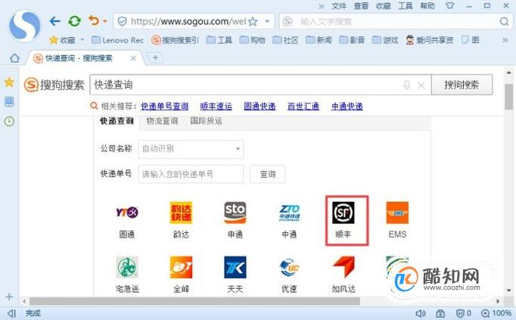
Task: Click the address bar shield icon
Action: point(122,22)
